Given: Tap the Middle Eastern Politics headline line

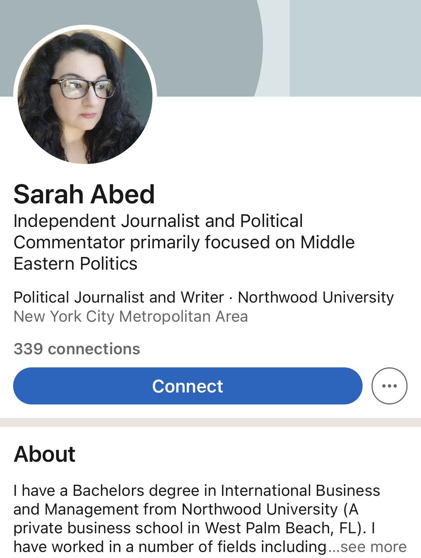Looking at the screenshot, I should pos(75,264).
